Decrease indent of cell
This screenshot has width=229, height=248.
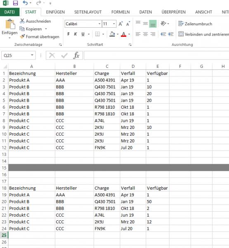[163, 34]
